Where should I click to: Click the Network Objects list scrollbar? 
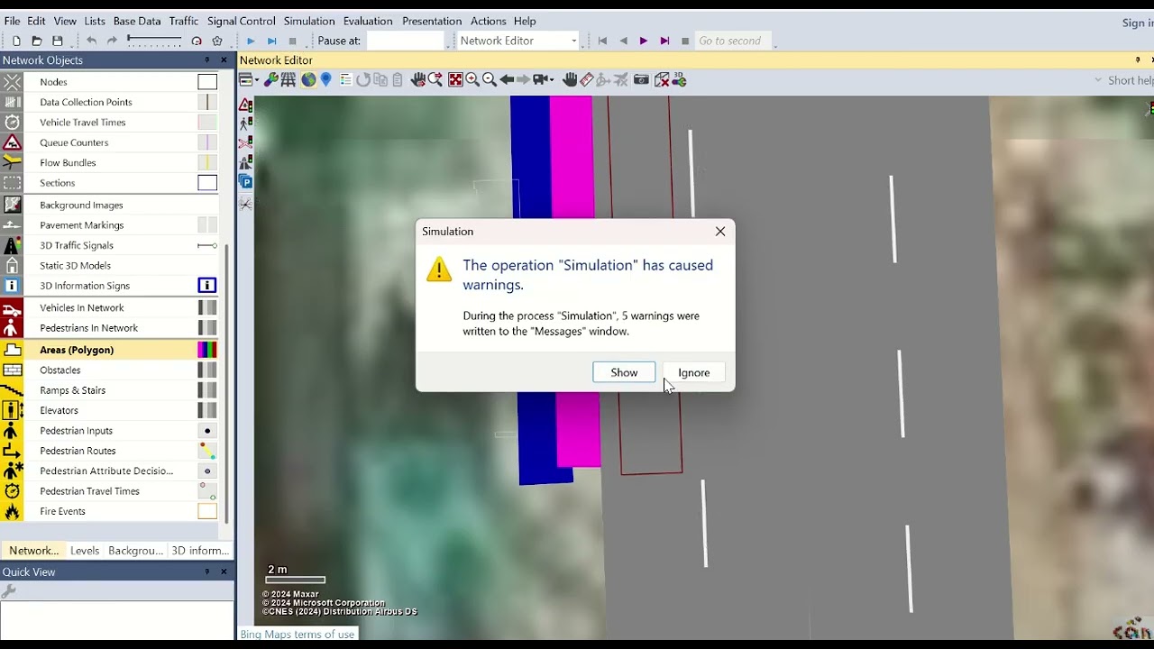[x=227, y=383]
